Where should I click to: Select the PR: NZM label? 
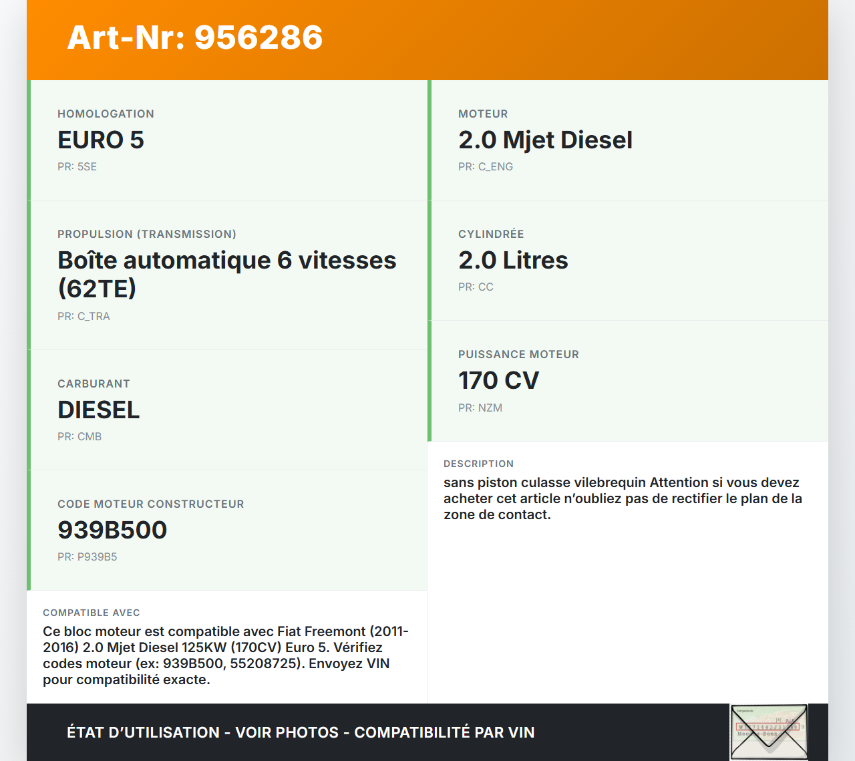[x=480, y=408]
